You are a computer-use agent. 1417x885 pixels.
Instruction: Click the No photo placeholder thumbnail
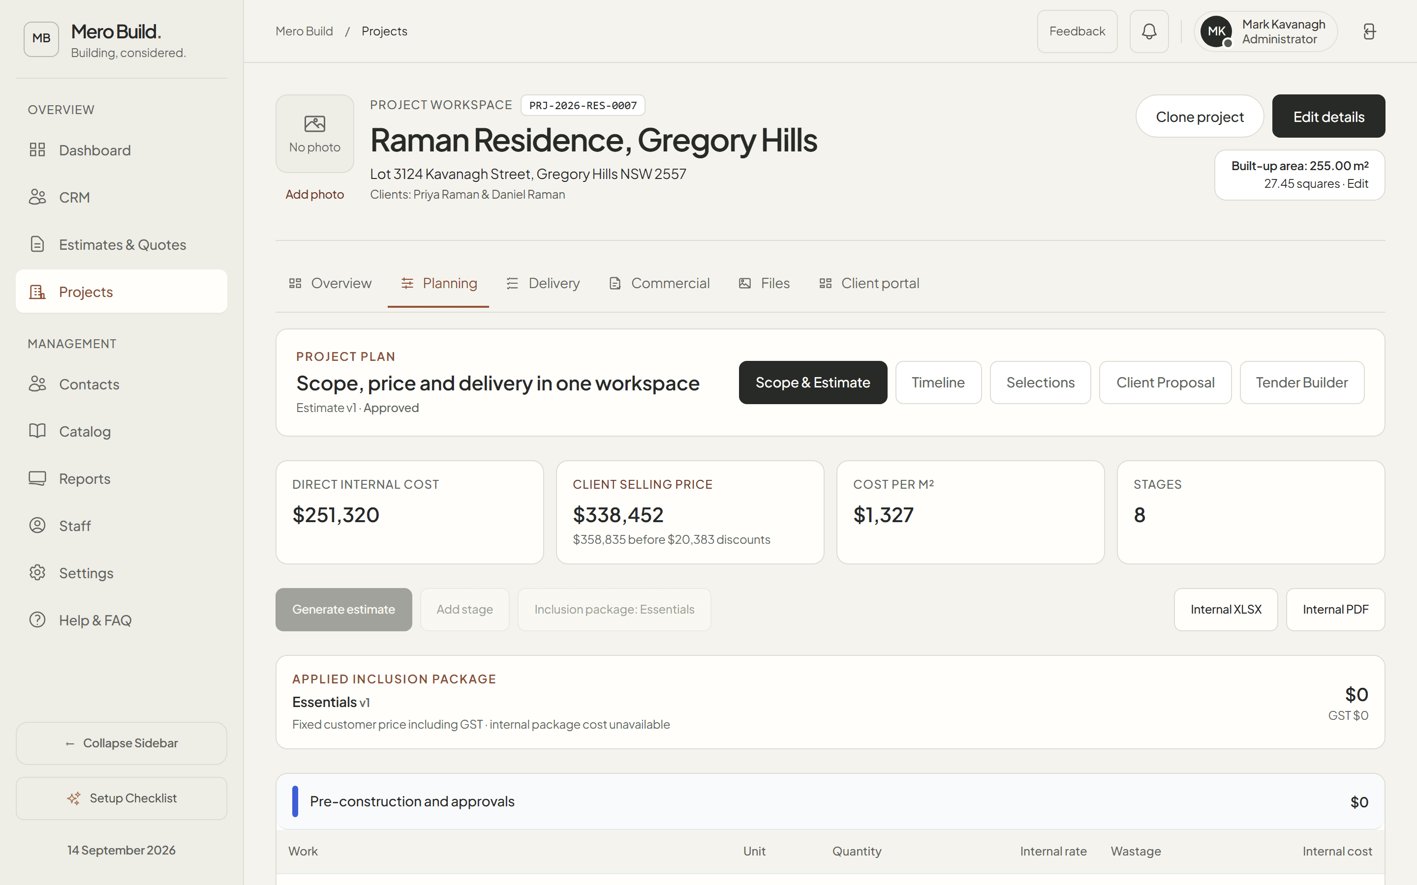(x=314, y=134)
